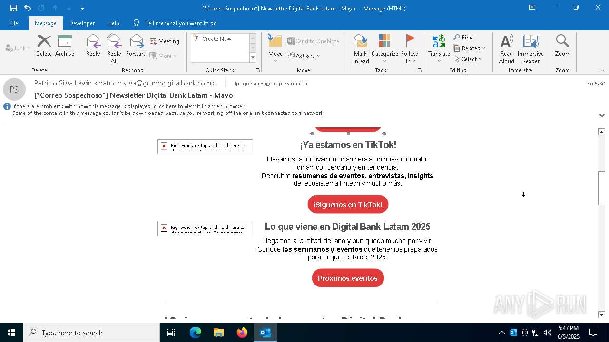Click Tell me what you want to do
This screenshot has height=342, width=609.
point(181,23)
